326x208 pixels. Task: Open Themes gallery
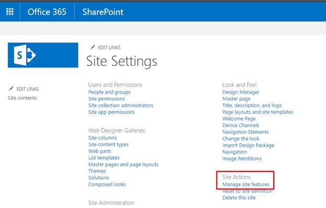click(97, 171)
